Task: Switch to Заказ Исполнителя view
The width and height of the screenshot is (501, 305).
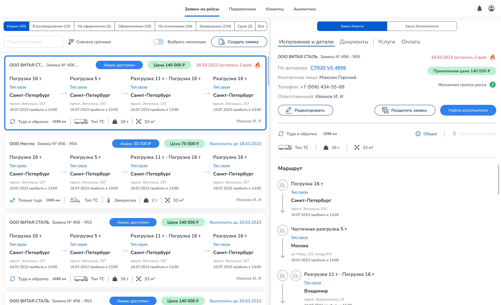Action: [422, 26]
